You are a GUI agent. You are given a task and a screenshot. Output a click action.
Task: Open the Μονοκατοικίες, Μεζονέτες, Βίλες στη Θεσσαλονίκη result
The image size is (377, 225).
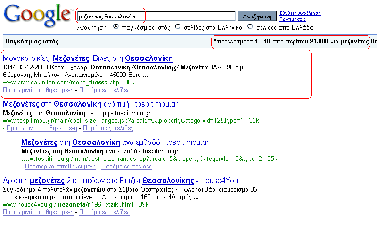[x=88, y=59]
